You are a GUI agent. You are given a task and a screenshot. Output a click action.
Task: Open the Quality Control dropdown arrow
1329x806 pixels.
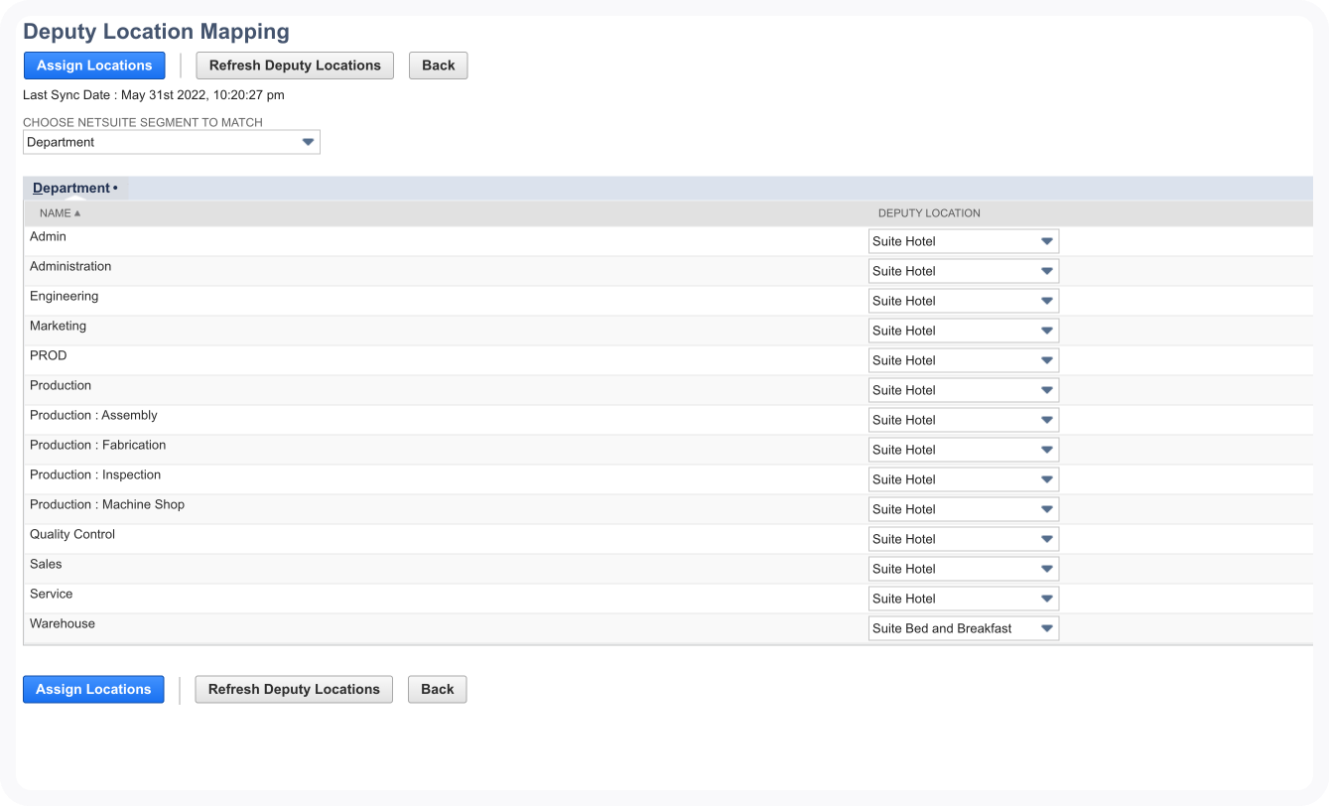pyautogui.click(x=1046, y=539)
